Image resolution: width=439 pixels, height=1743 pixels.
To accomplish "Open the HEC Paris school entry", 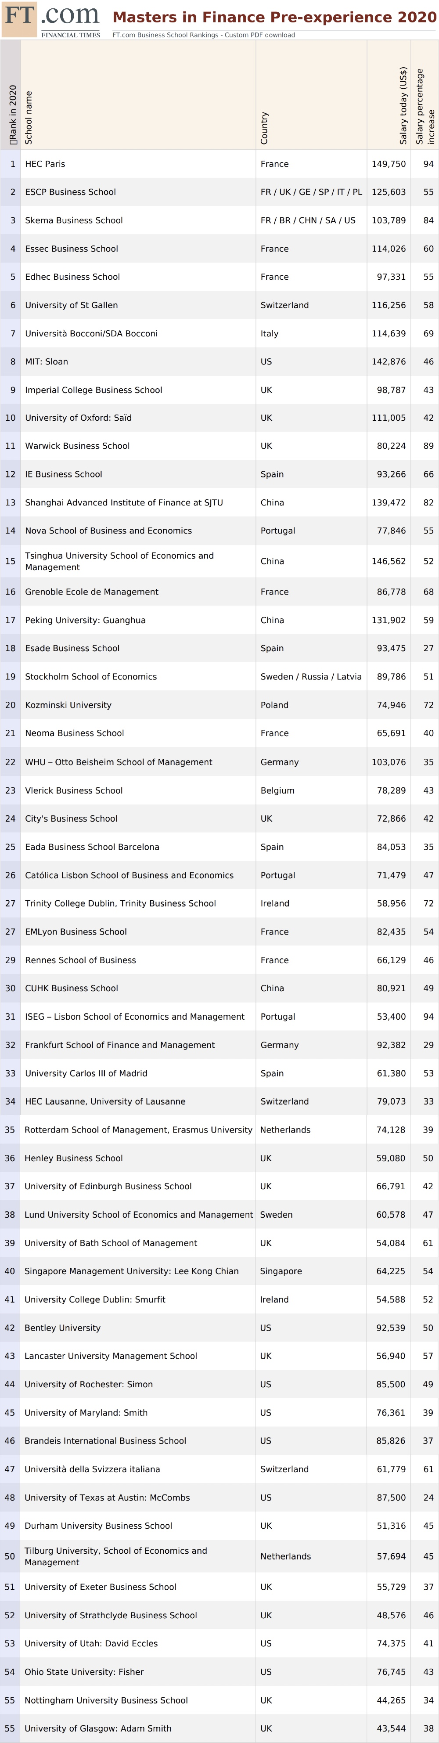I will (x=45, y=164).
